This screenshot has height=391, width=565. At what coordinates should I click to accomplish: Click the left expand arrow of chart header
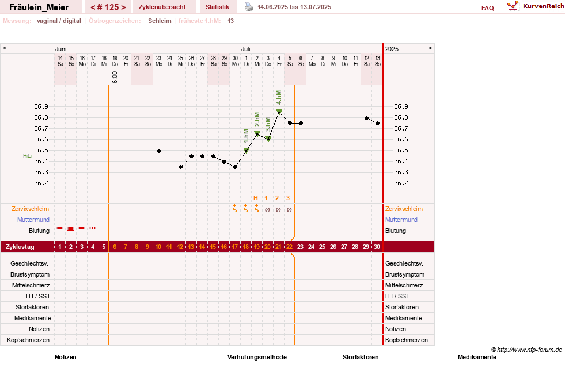point(5,48)
